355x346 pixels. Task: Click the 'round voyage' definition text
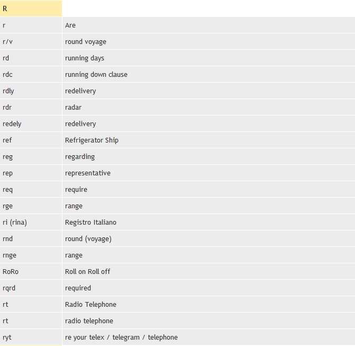pyautogui.click(x=85, y=42)
